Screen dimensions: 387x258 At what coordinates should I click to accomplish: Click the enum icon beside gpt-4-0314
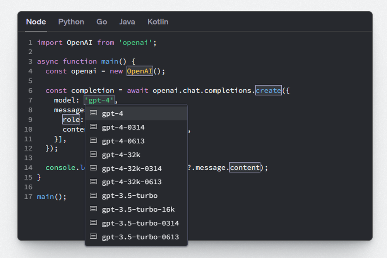(x=93, y=127)
